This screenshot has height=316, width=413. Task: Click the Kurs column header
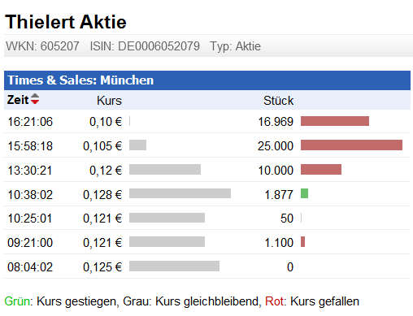109,101
